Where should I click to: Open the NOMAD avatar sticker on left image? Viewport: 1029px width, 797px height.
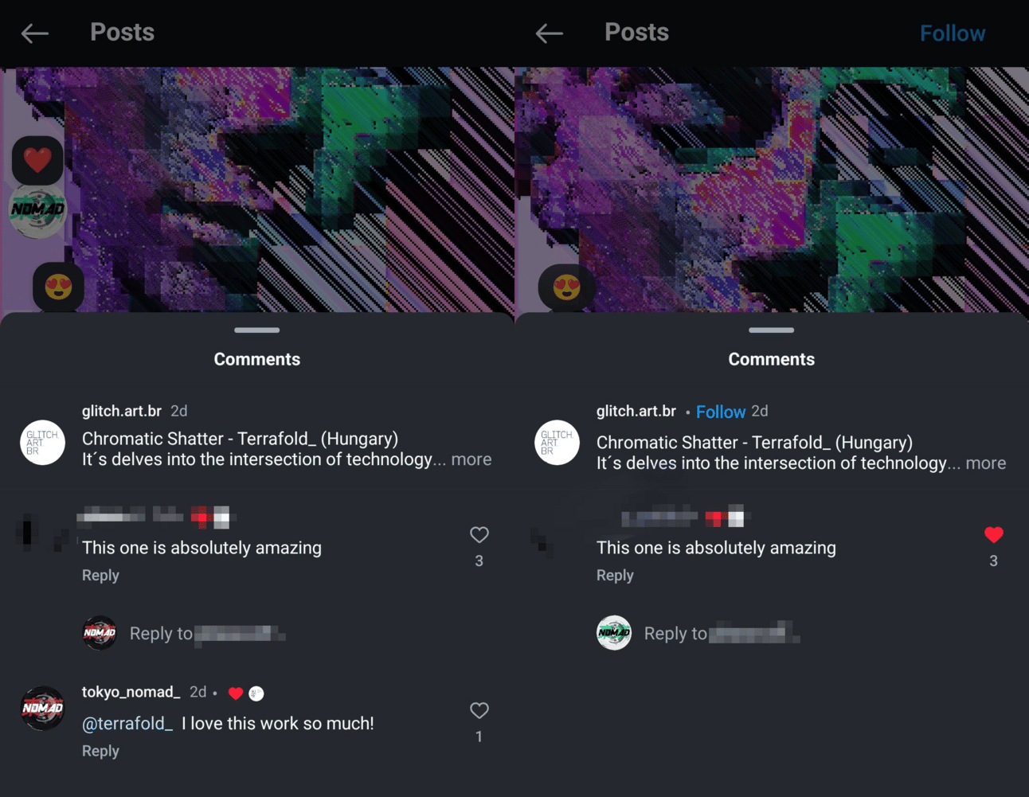pyautogui.click(x=37, y=210)
